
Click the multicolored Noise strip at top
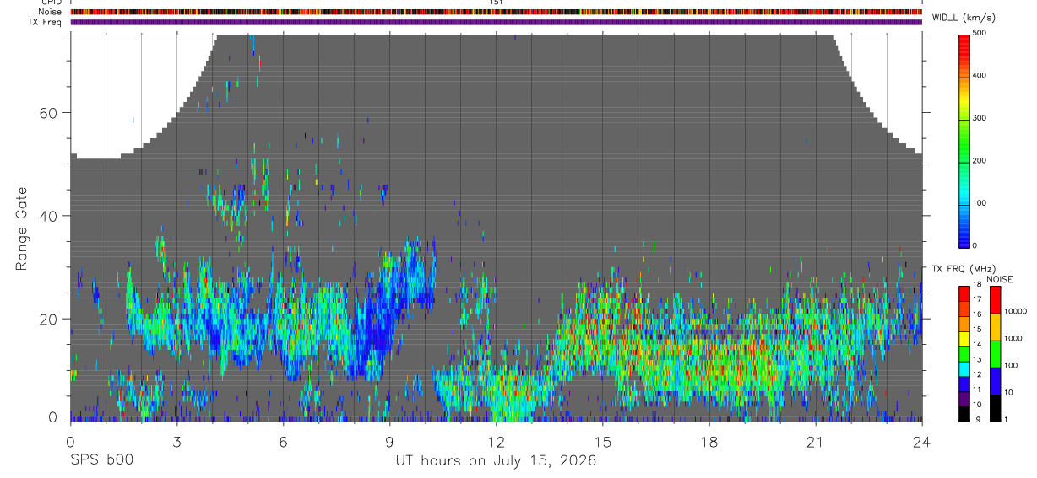[497, 12]
